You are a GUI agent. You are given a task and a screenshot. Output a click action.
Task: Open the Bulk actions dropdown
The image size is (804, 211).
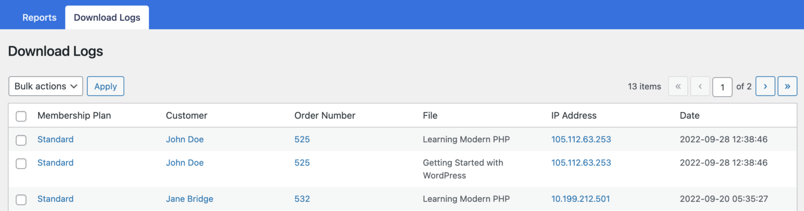(x=46, y=86)
